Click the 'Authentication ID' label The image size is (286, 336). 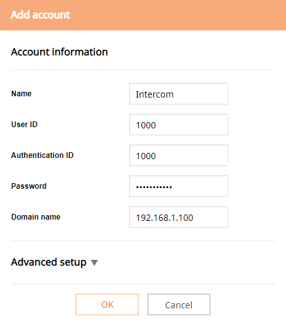[42, 155]
